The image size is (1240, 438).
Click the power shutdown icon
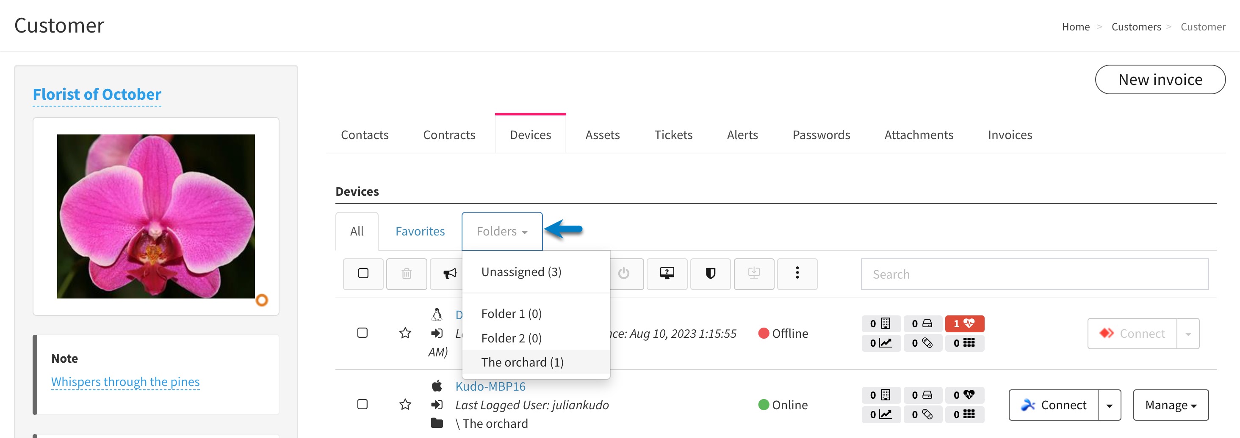pos(624,274)
